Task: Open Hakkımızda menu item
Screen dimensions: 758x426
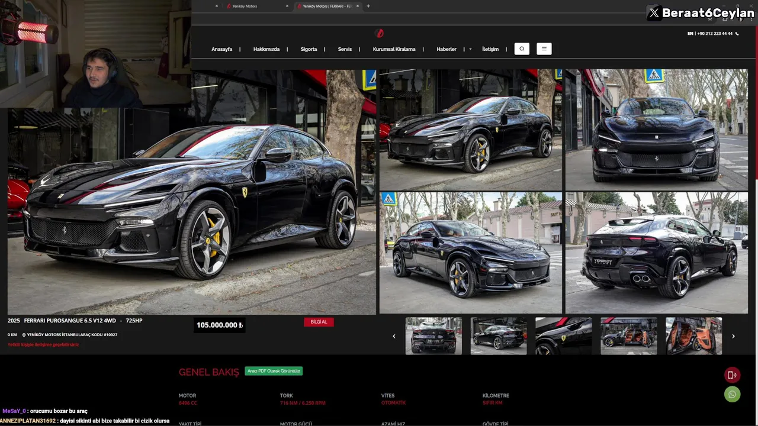Action: click(x=266, y=49)
